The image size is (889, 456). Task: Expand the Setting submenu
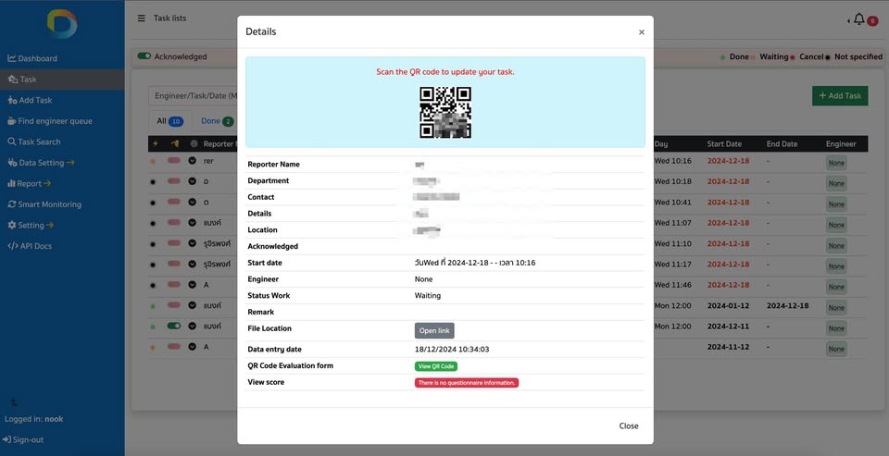31,225
